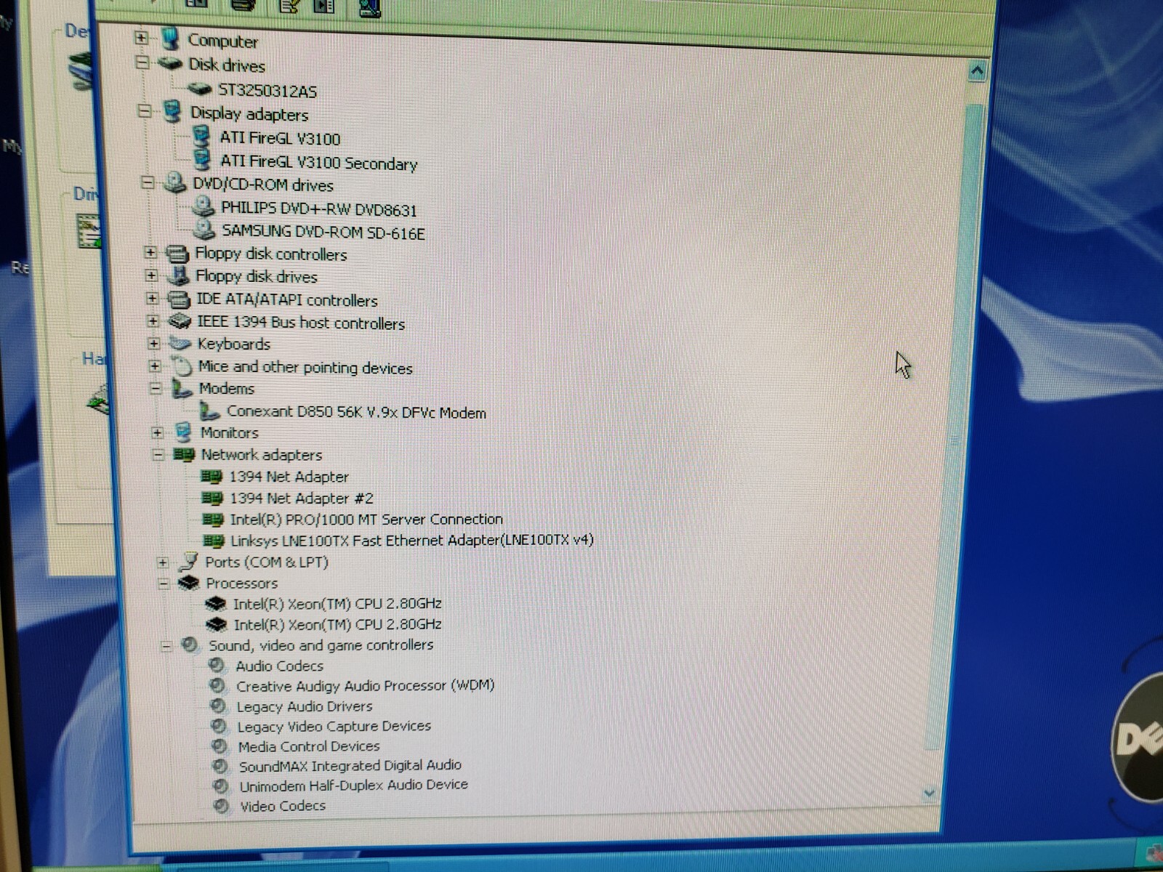Select the Monitors category icon
The height and width of the screenshot is (872, 1163).
coord(183,432)
